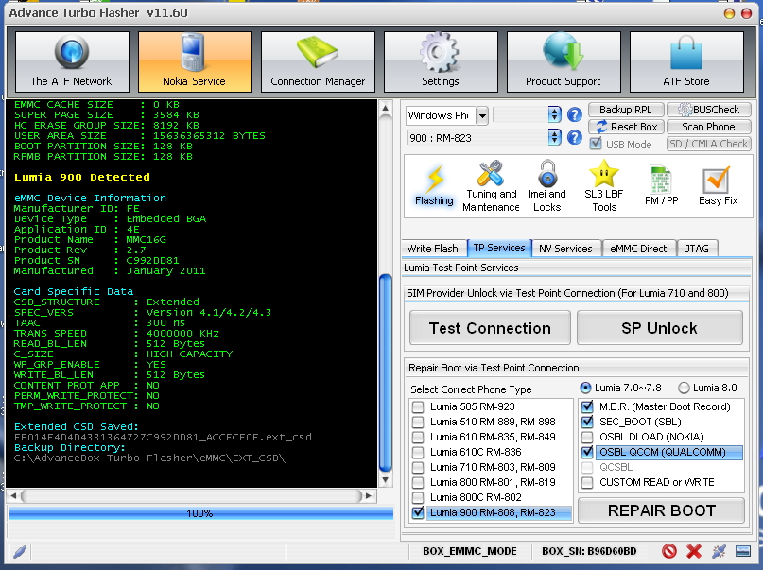Click the plug connection icon in status bar
The height and width of the screenshot is (570, 763).
[719, 551]
